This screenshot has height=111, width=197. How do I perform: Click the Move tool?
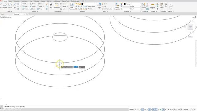tap(25, 4)
